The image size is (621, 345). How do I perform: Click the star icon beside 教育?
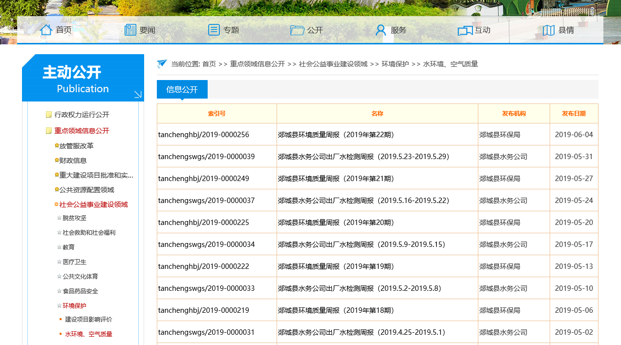click(60, 247)
